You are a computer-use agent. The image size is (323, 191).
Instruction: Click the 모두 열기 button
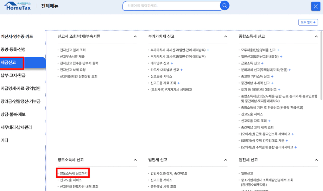pyautogui.click(x=308, y=22)
